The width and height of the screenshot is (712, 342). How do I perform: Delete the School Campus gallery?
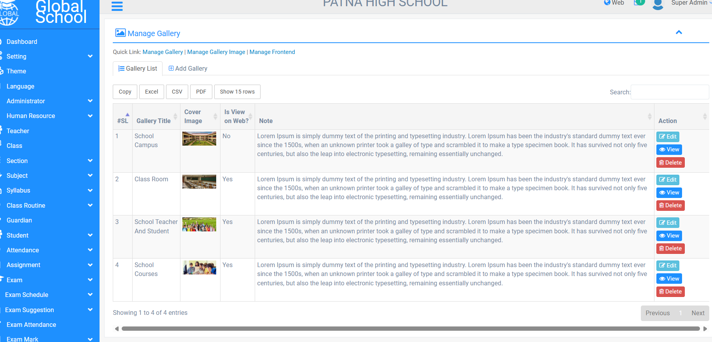pos(670,163)
